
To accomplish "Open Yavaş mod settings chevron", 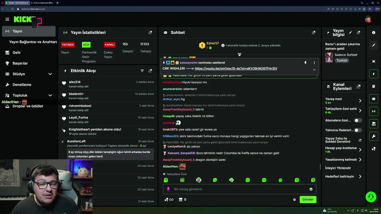I will tap(360, 100).
